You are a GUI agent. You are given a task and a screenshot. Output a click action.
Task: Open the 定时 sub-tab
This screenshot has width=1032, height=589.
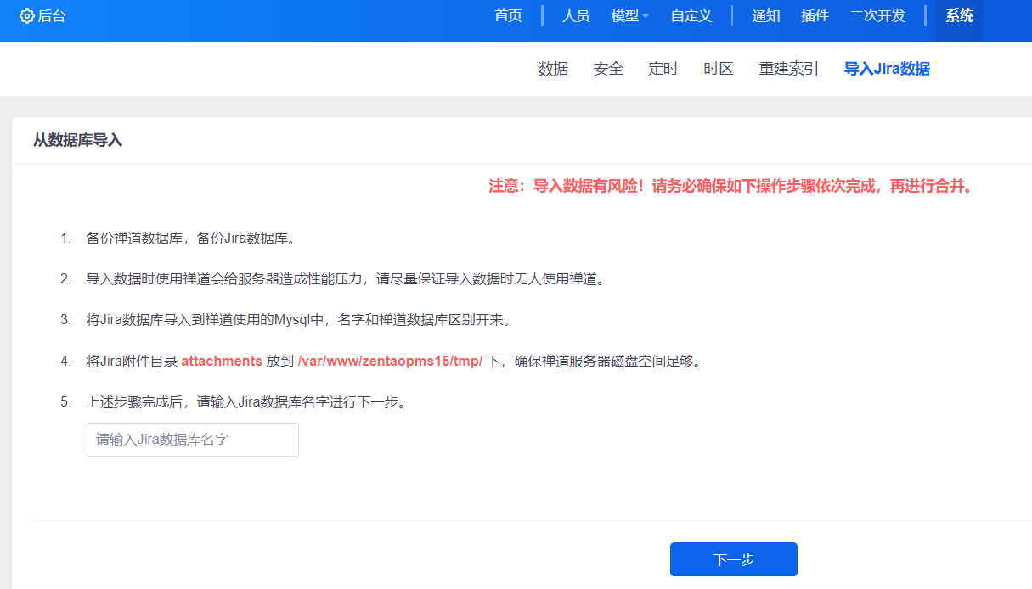coord(663,70)
